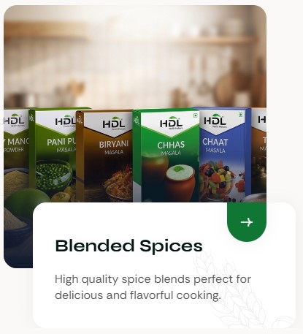Select the Mango Powder box
Screen dimensions: 303x334
coord(16,156)
